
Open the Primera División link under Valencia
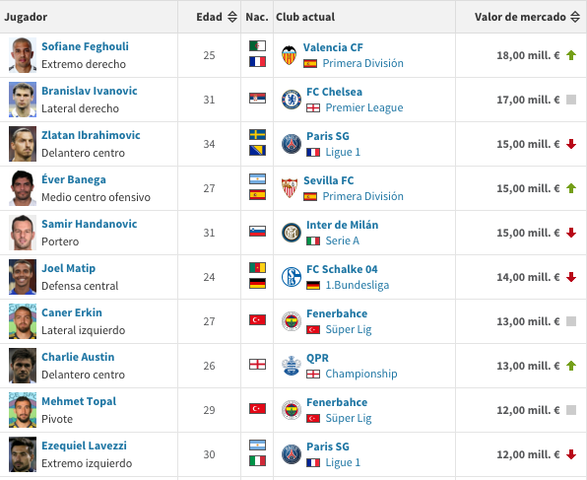(x=362, y=63)
